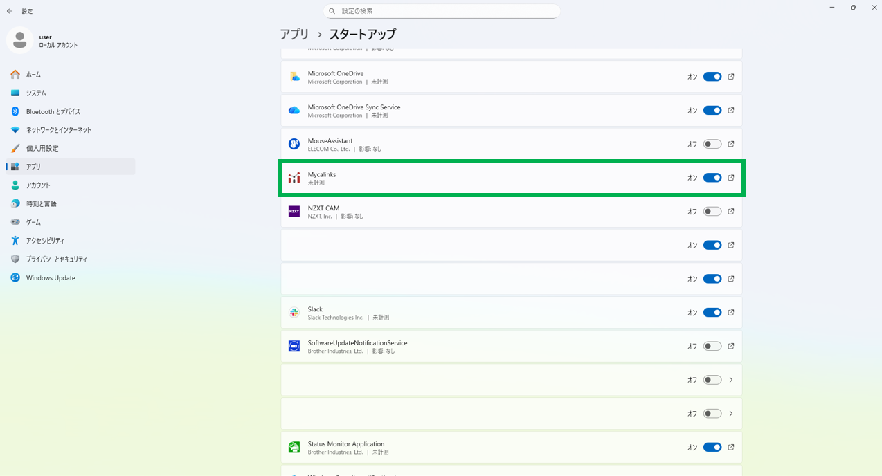Screen dimensions: 882x476
Task: Disable Slack startup toggle
Action: coord(712,313)
